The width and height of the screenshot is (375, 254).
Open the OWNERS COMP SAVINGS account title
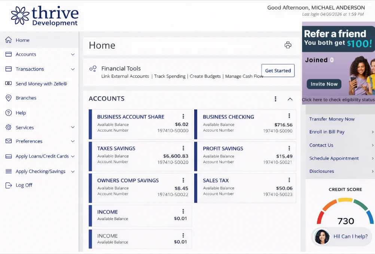(128, 180)
